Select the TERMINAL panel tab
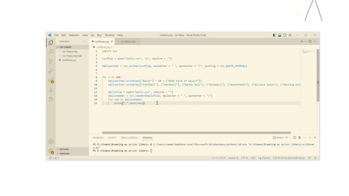349x196 pixels. tap(147, 138)
